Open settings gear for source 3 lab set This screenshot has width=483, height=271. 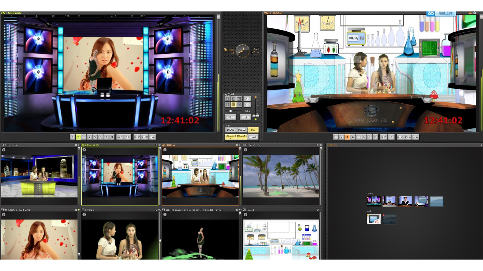(x=237, y=145)
